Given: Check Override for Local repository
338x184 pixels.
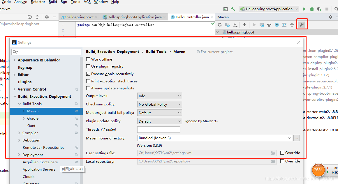Looking at the screenshot, I should point(282,161).
